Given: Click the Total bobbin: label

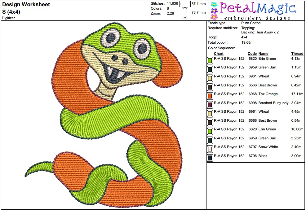Looking at the screenshot, I should [x=218, y=42].
